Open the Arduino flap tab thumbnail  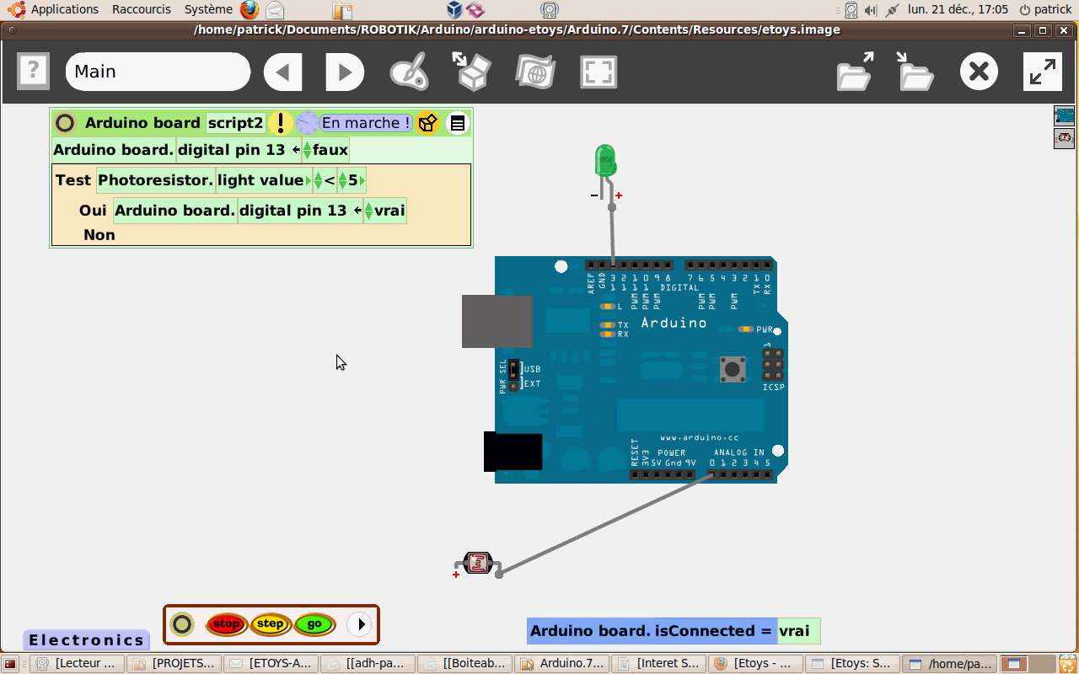pyautogui.click(x=1064, y=115)
